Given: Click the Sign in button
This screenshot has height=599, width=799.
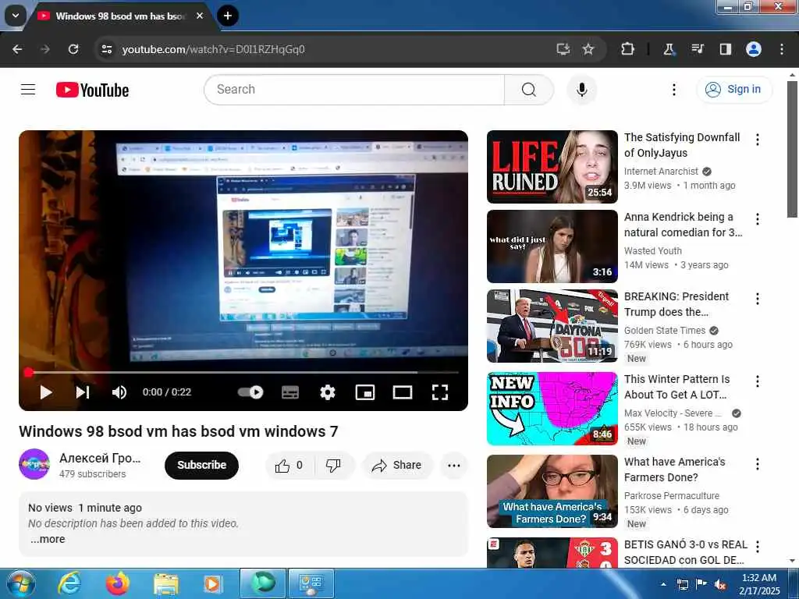Looking at the screenshot, I should [734, 90].
